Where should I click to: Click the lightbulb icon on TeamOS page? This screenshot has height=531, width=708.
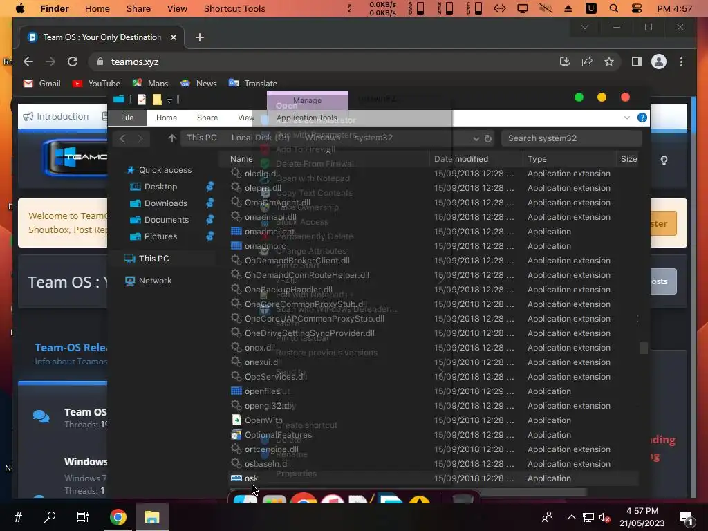pos(664,160)
